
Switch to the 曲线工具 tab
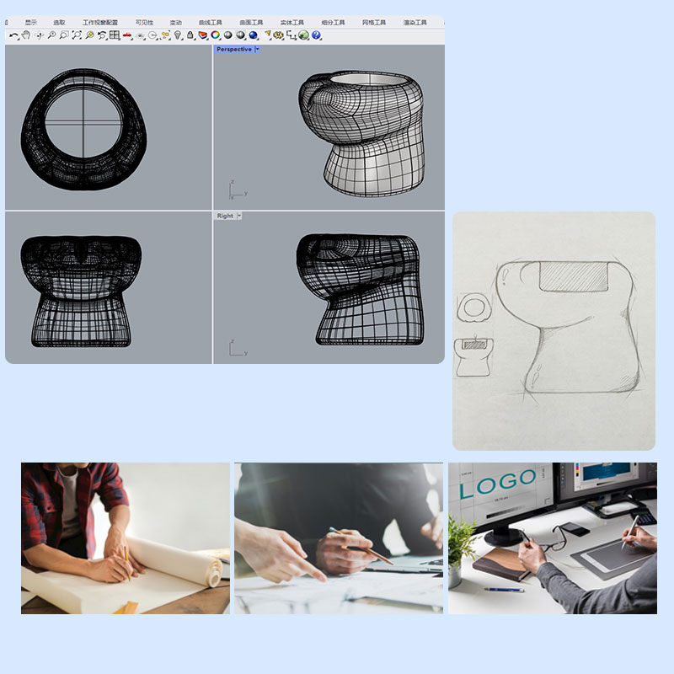coord(210,23)
